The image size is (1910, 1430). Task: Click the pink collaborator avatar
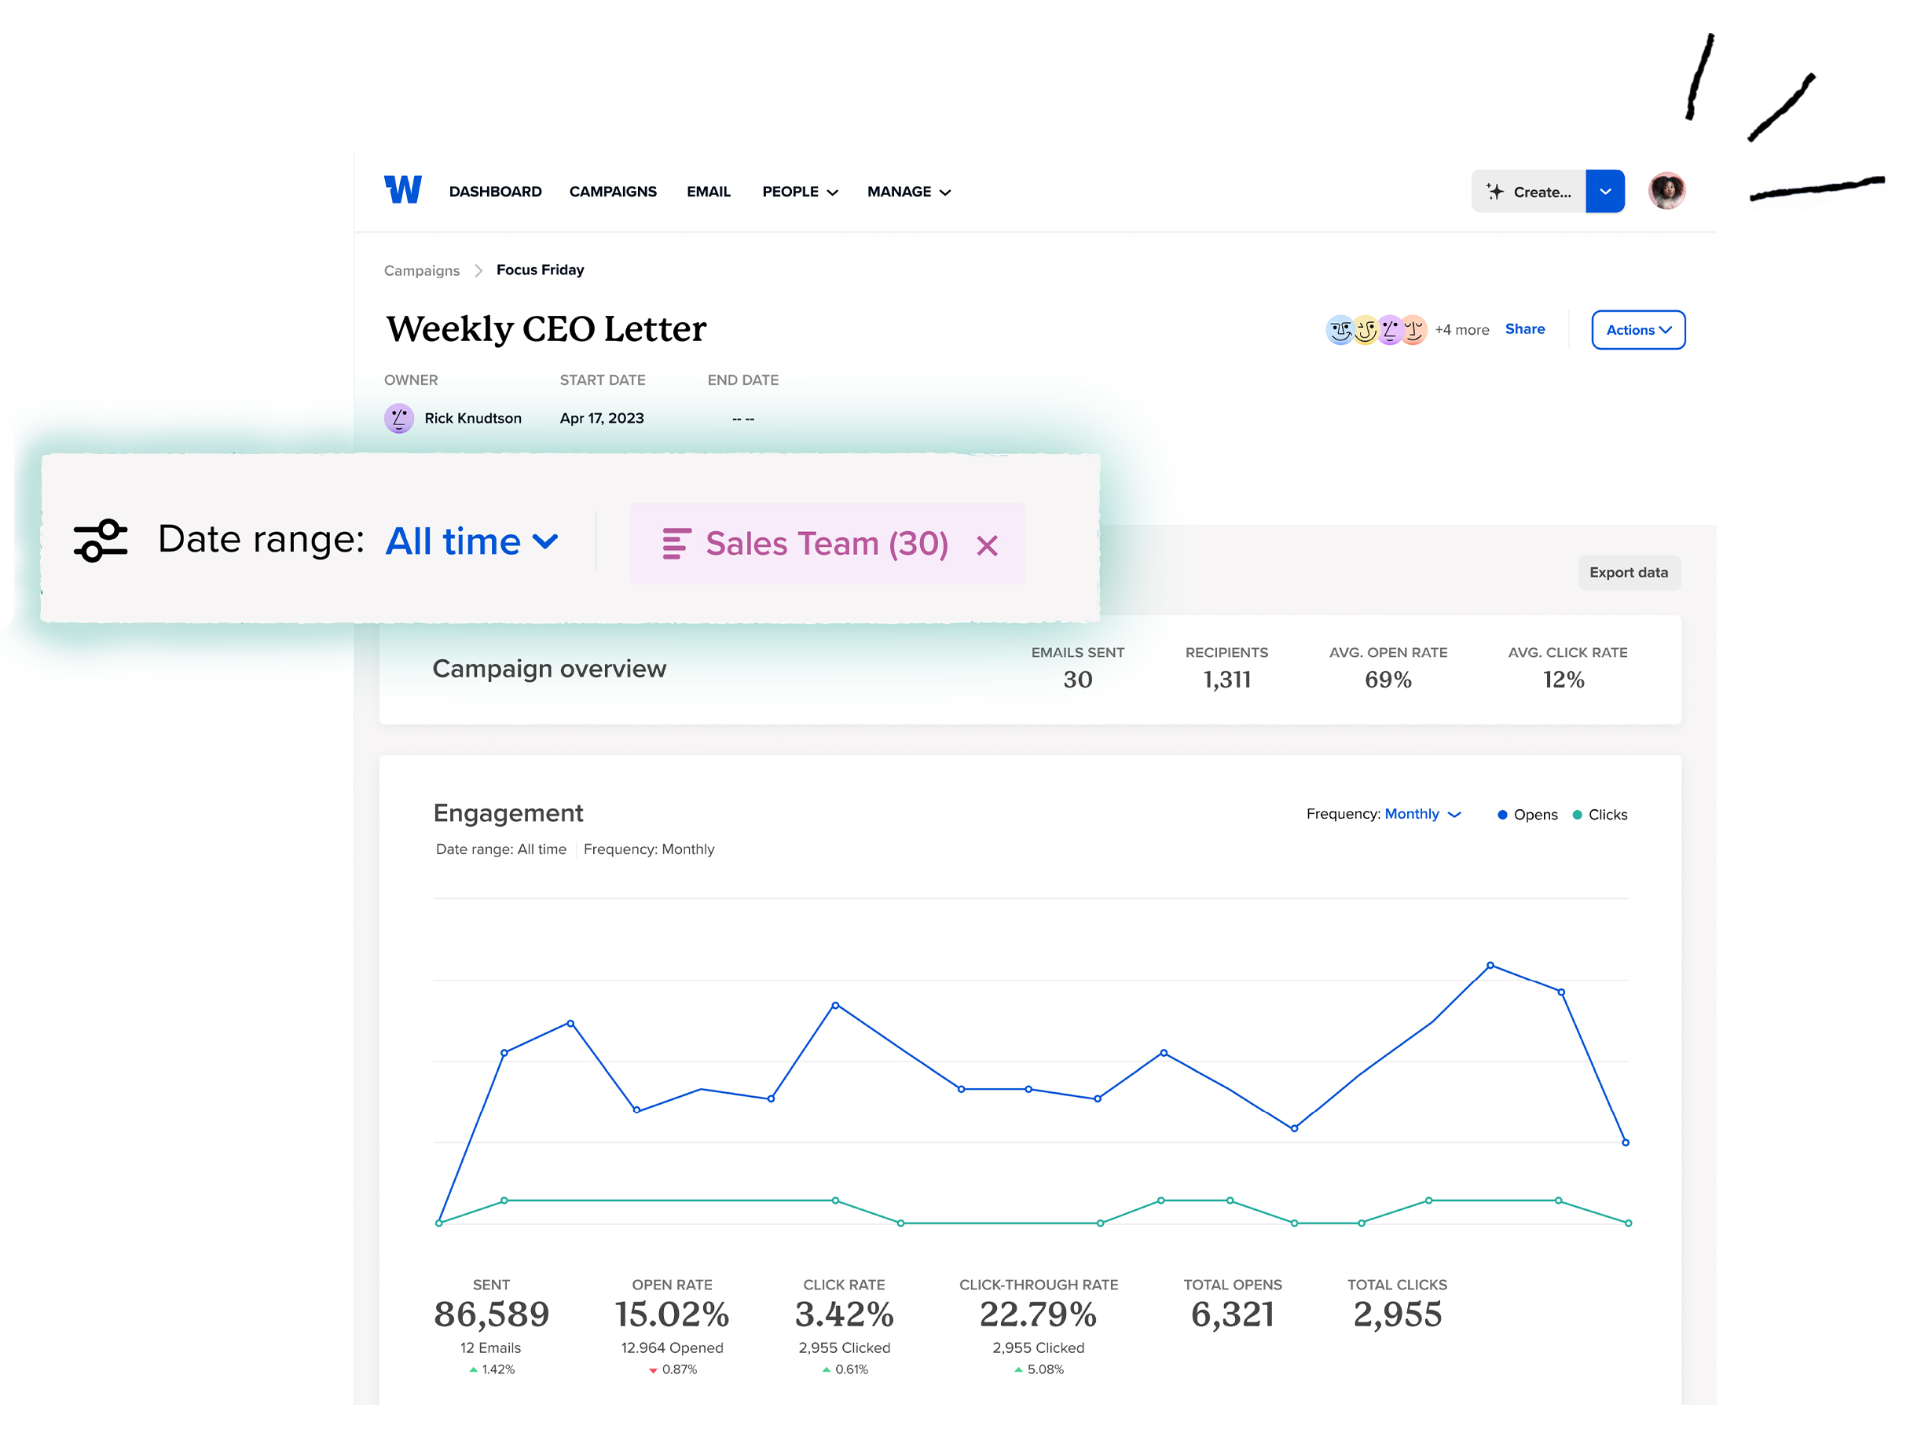pos(1413,330)
